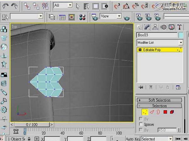Open the Utilities hammer panel tab
This screenshot has width=189, height=141.
(x=180, y=27)
